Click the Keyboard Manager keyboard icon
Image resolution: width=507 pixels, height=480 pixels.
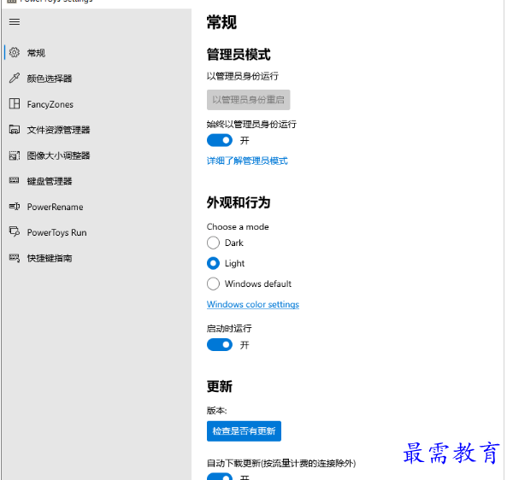[15, 180]
